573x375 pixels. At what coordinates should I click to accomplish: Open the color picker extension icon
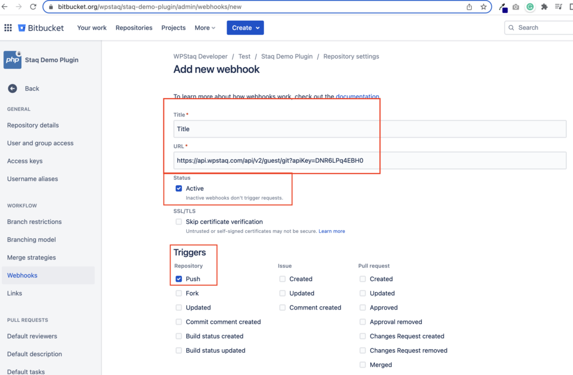click(503, 7)
